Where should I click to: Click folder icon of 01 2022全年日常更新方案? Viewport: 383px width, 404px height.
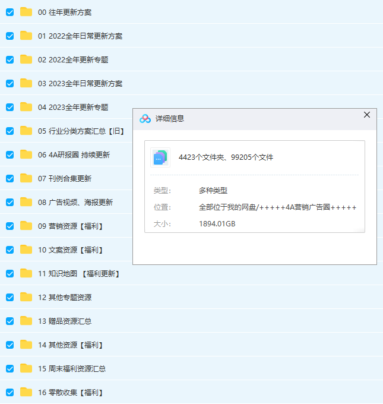click(26, 36)
